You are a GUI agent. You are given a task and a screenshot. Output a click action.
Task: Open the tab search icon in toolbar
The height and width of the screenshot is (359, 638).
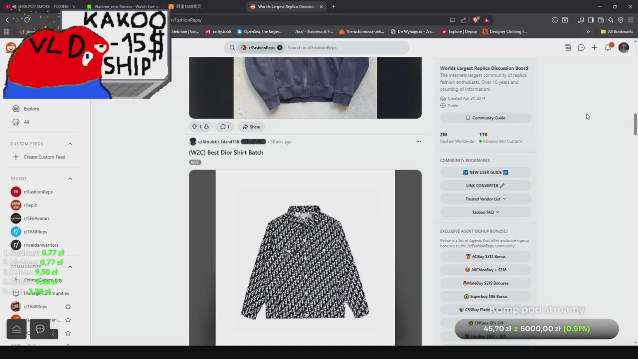565,20
